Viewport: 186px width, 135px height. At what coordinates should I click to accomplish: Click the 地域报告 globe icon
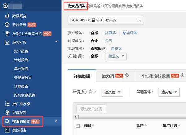(x=7, y=112)
